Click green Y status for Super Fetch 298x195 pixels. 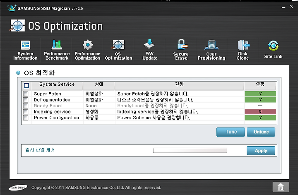[x=260, y=94]
